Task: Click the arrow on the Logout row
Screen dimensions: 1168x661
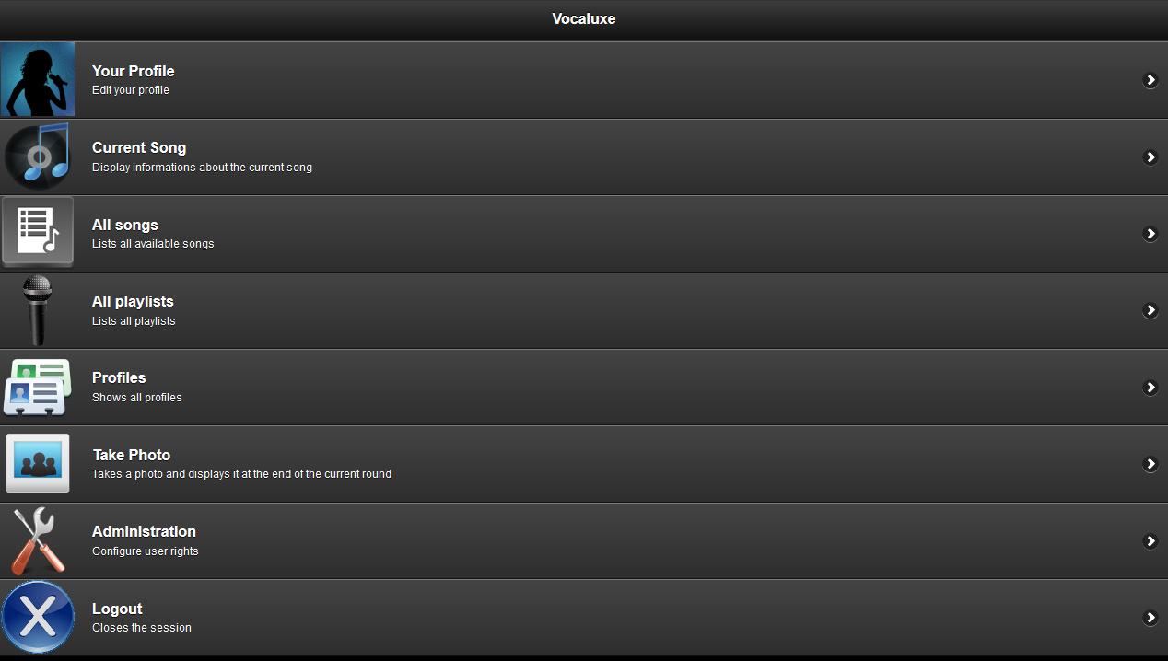Action: pos(1150,618)
